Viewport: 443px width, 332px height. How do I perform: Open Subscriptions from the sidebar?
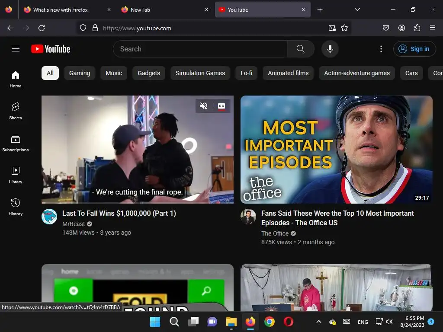point(16,144)
